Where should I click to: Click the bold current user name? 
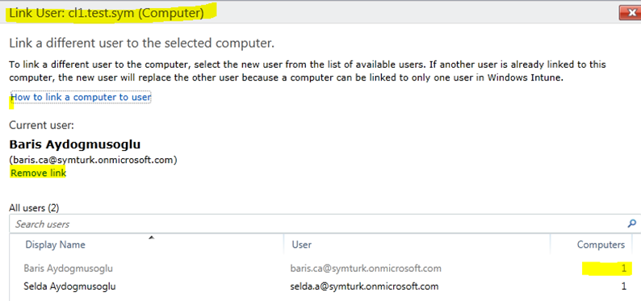coord(75,144)
